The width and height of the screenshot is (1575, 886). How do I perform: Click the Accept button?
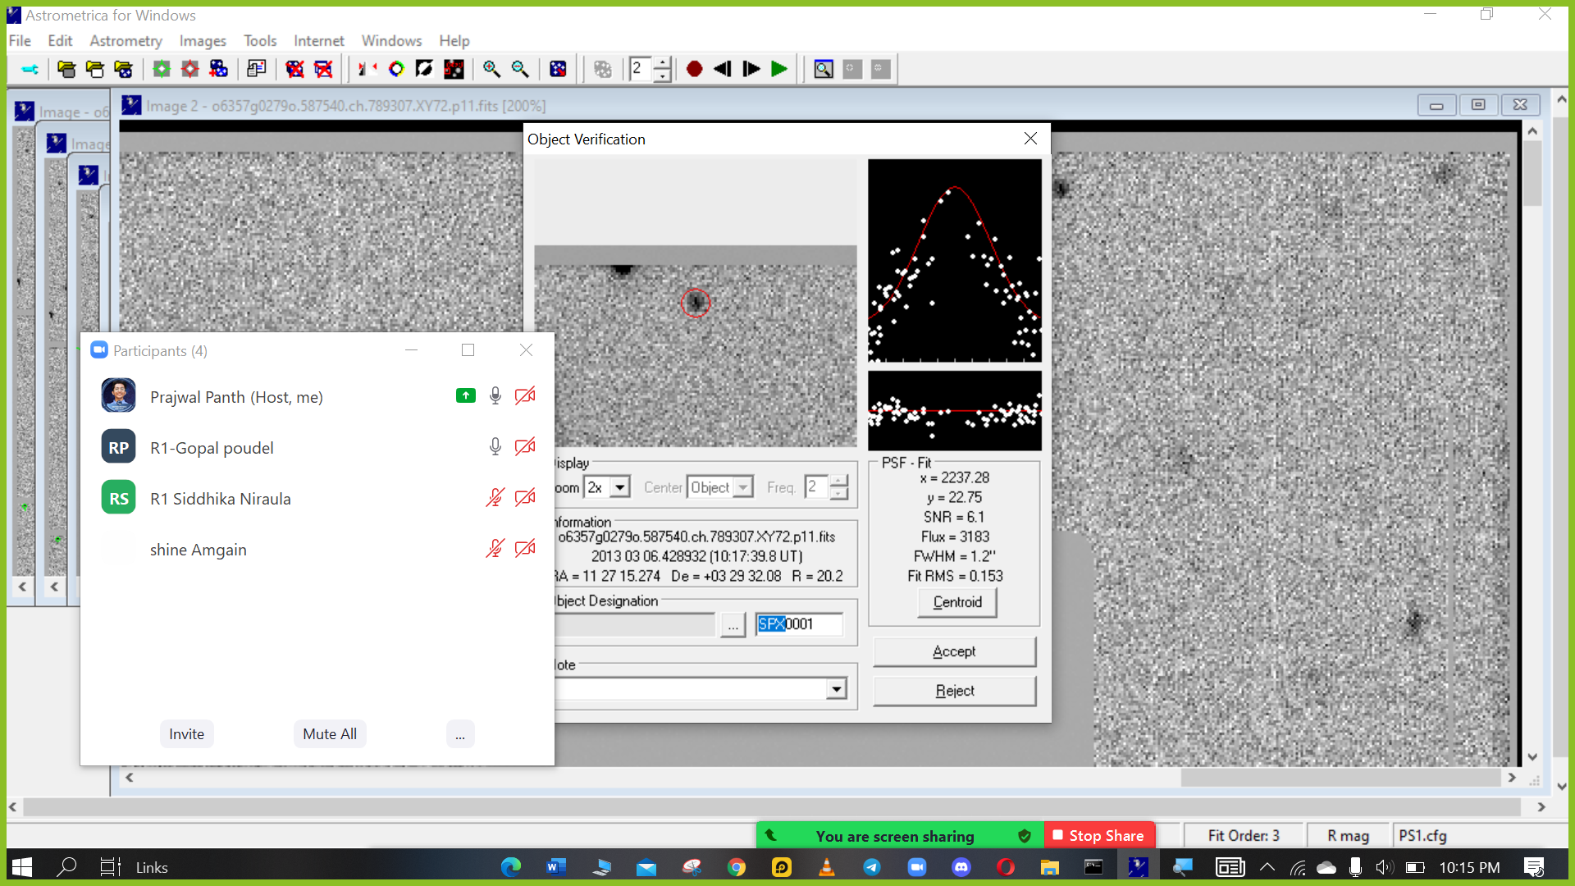(954, 651)
